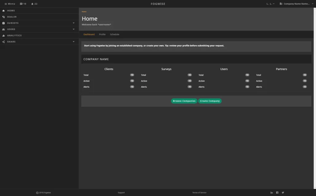Open the Twitter icon in footer

click(283, 193)
